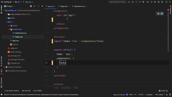Open the Event Log
Image resolution: width=172 pixels, height=97 pixels.
click(163, 91)
